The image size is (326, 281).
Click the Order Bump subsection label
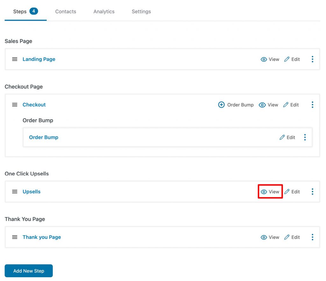pyautogui.click(x=38, y=120)
